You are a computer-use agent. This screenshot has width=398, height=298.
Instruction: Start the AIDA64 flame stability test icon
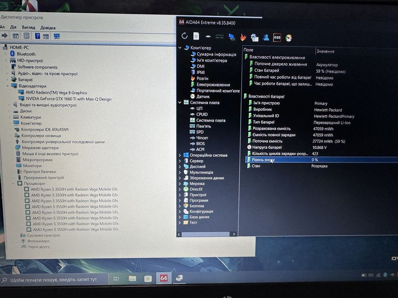pos(243,37)
